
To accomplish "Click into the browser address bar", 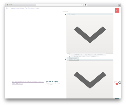I will click(x=59, y=5).
